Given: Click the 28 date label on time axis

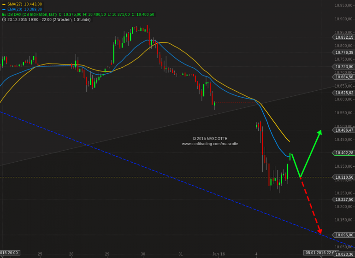Looking at the screenshot, I should [x=71, y=254].
